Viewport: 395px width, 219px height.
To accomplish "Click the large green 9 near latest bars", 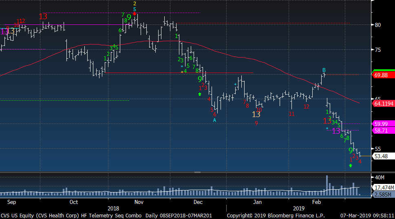I will pos(351,151).
